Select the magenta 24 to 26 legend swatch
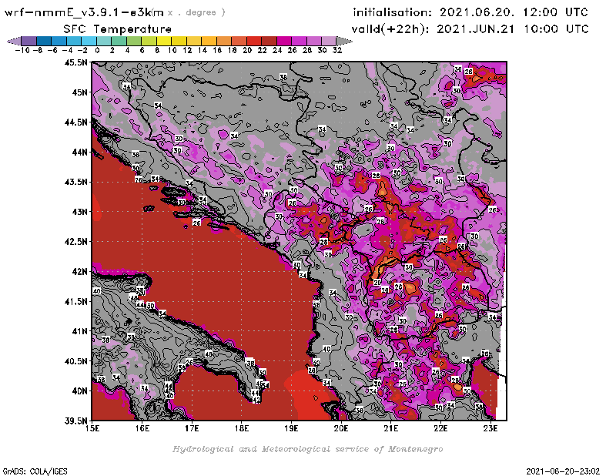Image resolution: width=616 pixels, height=476 pixels. click(284, 42)
